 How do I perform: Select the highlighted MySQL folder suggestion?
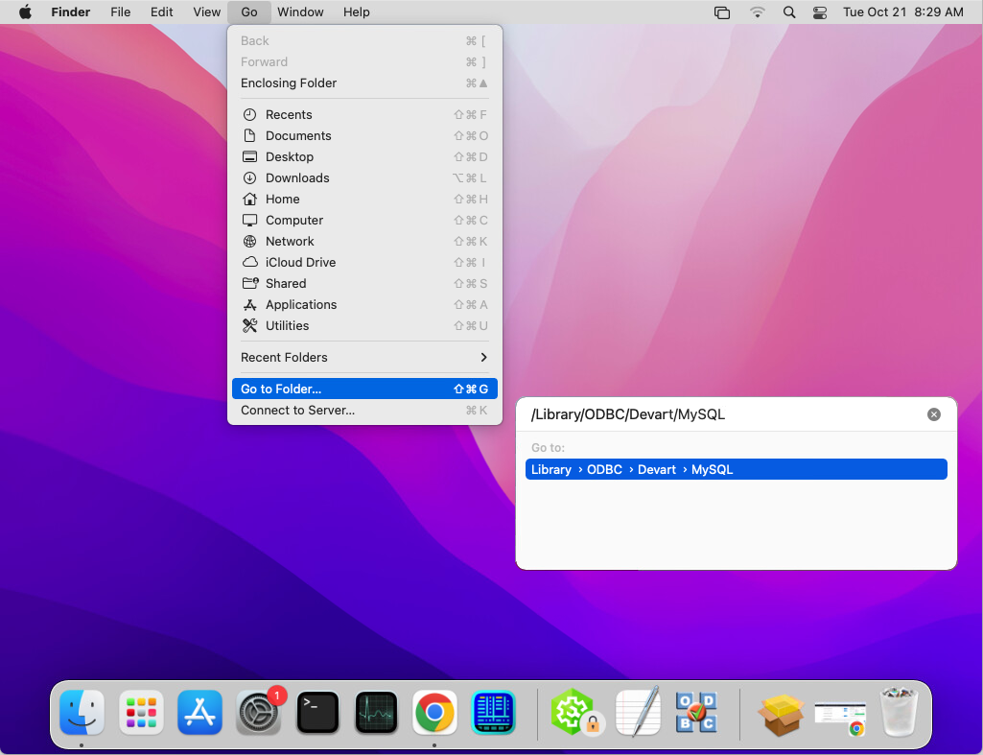tap(712, 469)
